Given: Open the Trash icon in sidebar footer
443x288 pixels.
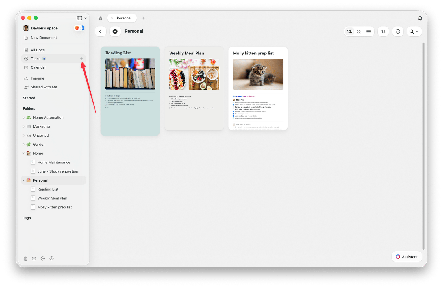Looking at the screenshot, I should pyautogui.click(x=25, y=258).
